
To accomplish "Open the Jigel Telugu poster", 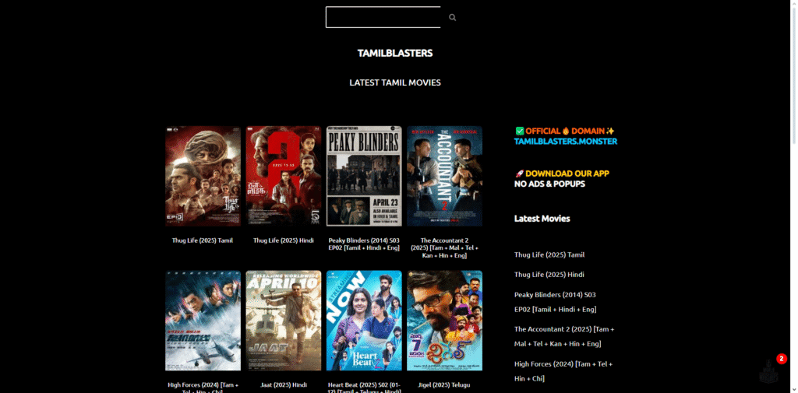I will tap(444, 321).
